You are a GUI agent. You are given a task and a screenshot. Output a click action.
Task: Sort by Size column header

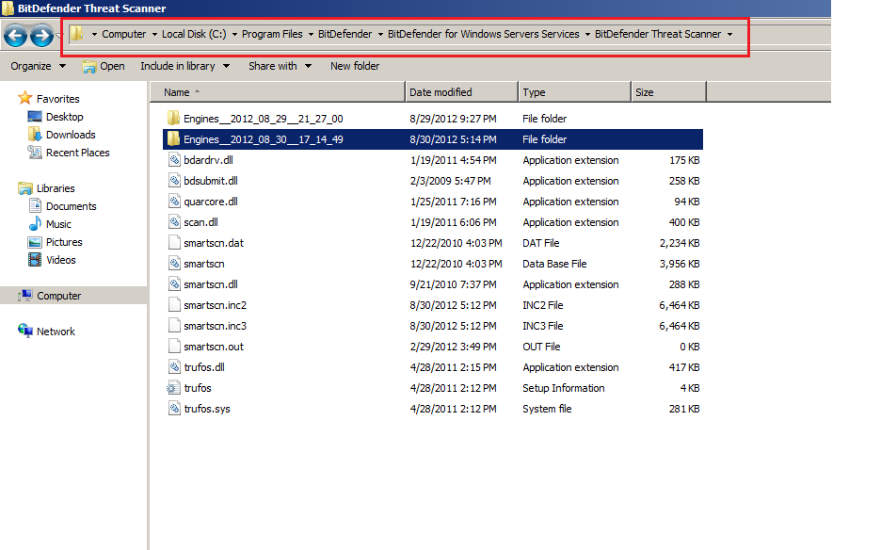click(668, 92)
